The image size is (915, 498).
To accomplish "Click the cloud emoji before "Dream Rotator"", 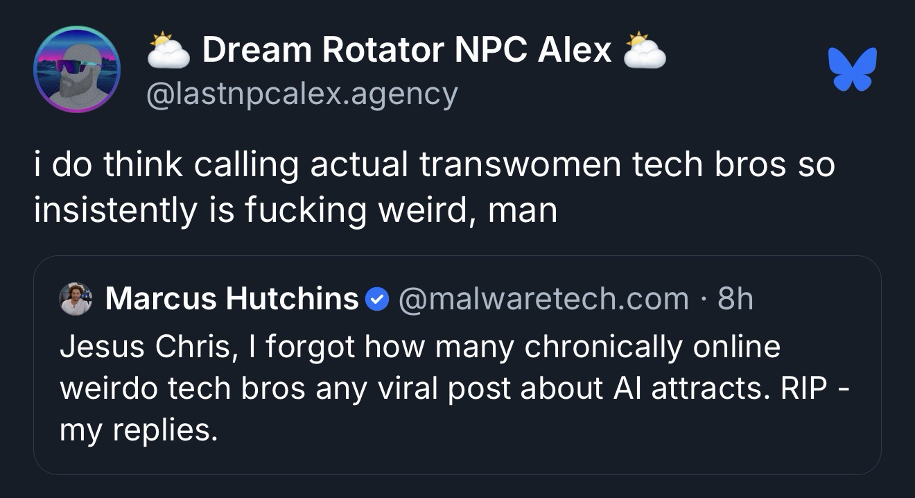I will [x=169, y=50].
